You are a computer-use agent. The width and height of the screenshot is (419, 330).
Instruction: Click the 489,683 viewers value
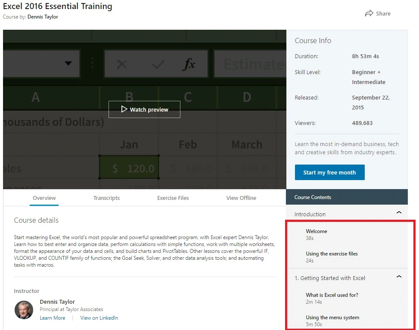tap(362, 123)
